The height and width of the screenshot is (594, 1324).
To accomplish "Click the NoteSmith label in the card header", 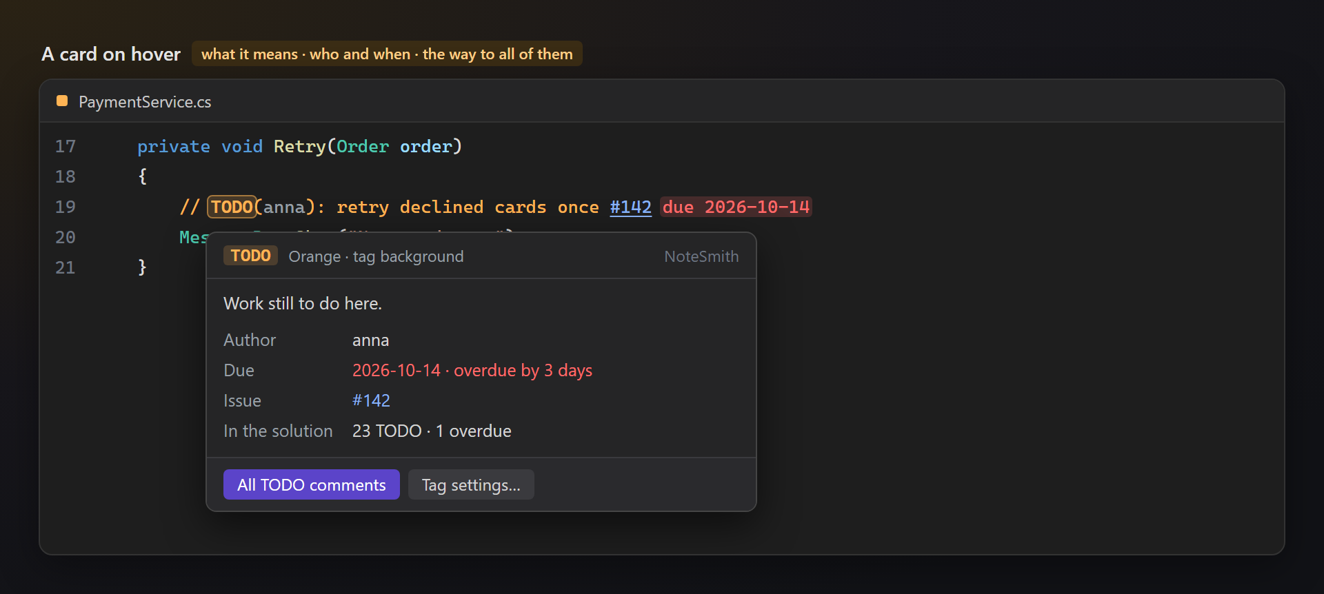I will [x=701, y=256].
